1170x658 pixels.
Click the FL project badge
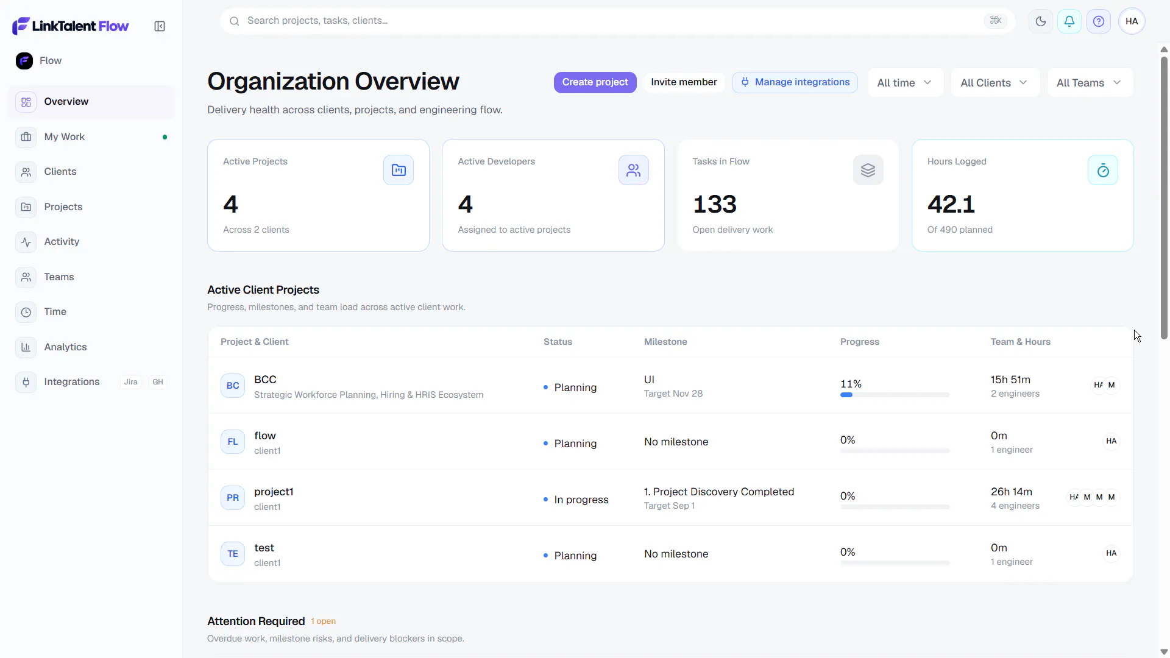tap(233, 442)
